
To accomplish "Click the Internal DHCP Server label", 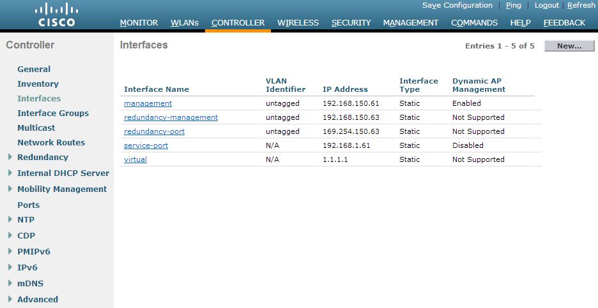I will point(63,173).
